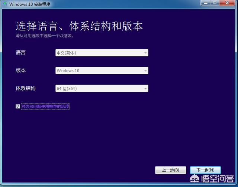Click the 对这台电脑使用推荐的选项 label text
This screenshot has width=238, height=187.
click(45, 106)
